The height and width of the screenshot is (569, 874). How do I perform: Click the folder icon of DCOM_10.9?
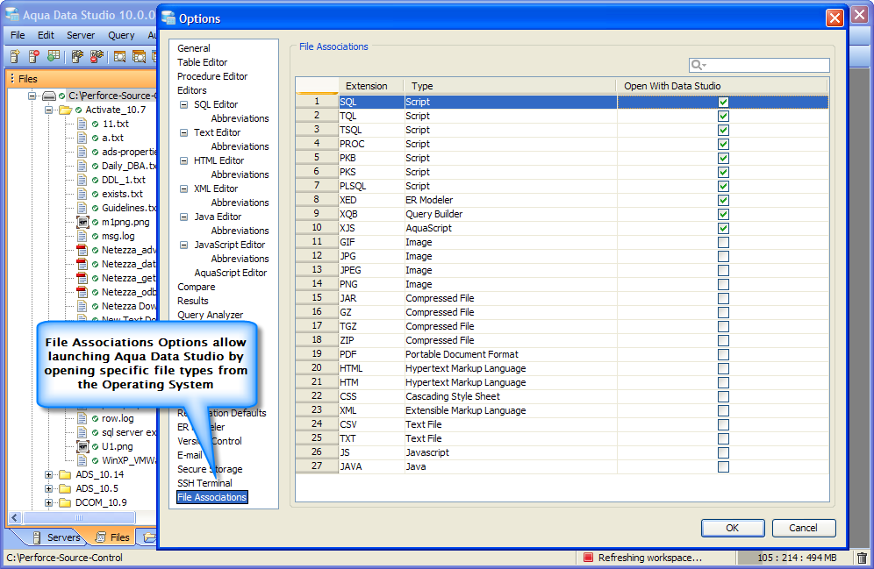pos(65,502)
